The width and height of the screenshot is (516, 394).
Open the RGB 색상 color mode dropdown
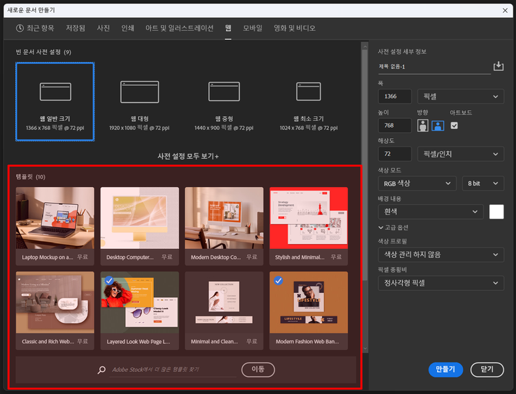(417, 184)
